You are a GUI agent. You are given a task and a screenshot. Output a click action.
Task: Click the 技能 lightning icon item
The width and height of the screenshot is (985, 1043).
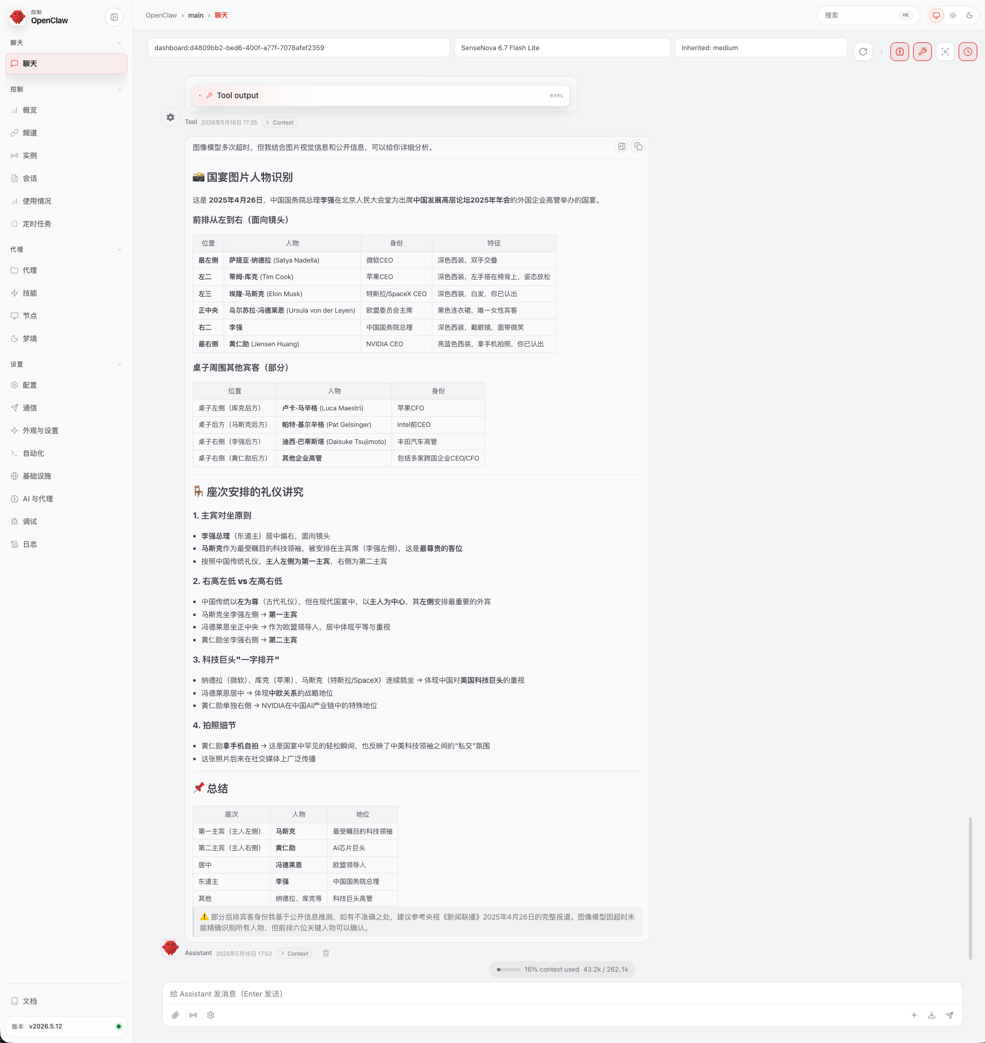point(66,293)
